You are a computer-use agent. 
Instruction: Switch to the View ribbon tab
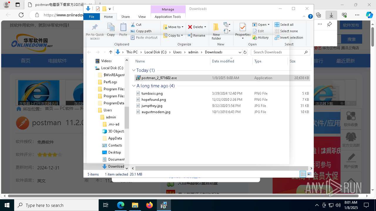(142, 17)
